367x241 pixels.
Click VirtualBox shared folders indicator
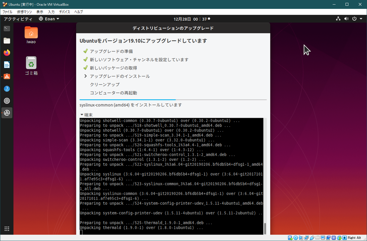click(317, 238)
